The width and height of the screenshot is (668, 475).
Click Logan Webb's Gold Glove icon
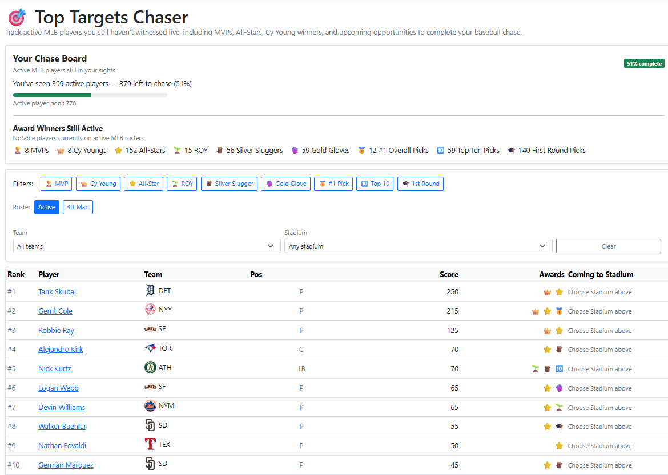click(560, 388)
